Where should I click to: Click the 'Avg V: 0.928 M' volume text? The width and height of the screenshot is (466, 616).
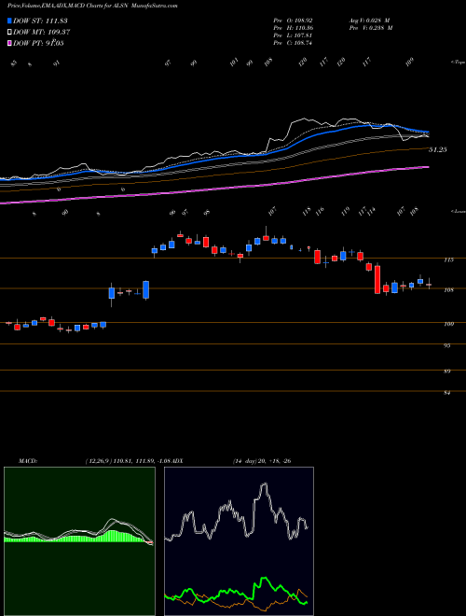pyautogui.click(x=370, y=20)
